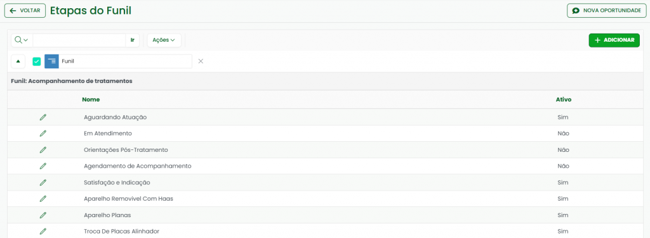Edit the Aguardando Atuação stage pencil icon
This screenshot has width=650, height=238.
click(x=43, y=117)
